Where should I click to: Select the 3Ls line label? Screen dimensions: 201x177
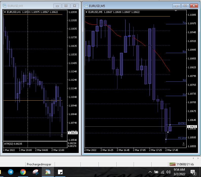[x=184, y=80]
